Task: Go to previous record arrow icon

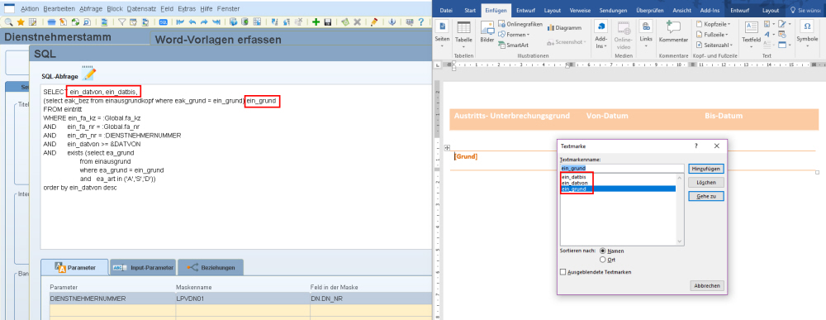Action: 192,22
